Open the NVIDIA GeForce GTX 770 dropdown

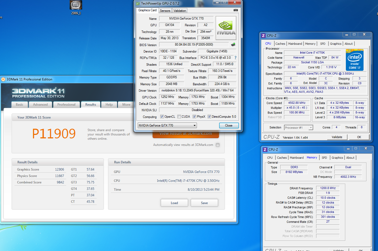[167, 125]
